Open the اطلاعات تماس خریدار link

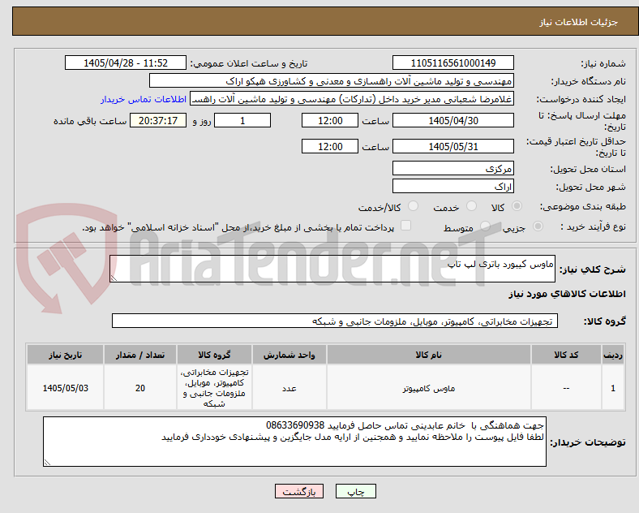[x=144, y=99]
